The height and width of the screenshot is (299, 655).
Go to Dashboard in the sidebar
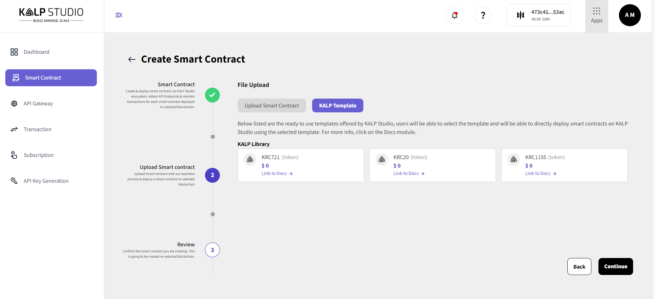point(36,52)
